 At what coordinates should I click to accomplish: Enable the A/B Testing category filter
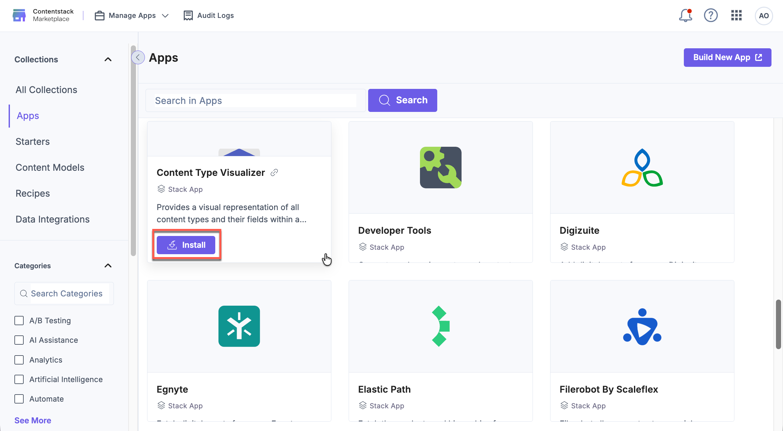19,320
